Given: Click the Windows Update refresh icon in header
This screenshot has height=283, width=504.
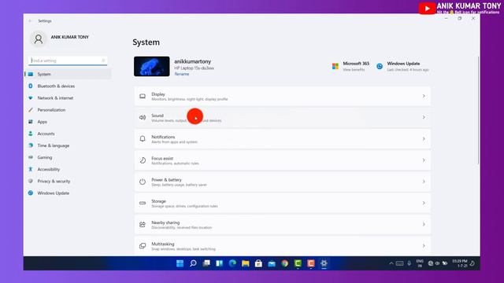Looking at the screenshot, I should (380, 66).
